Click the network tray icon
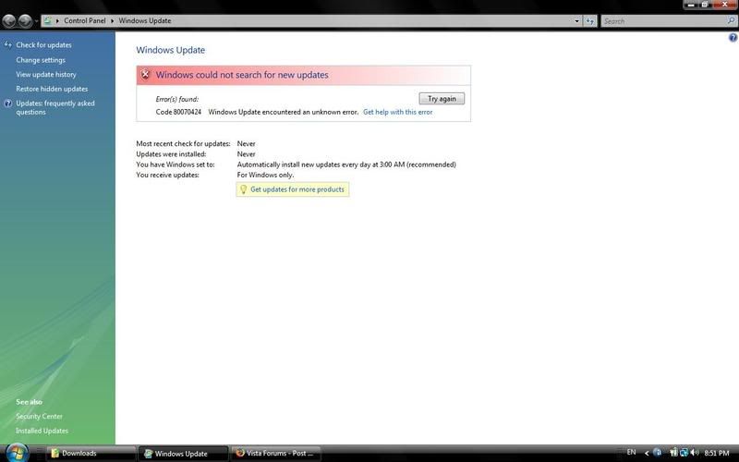The width and height of the screenshot is (739, 462). (684, 453)
